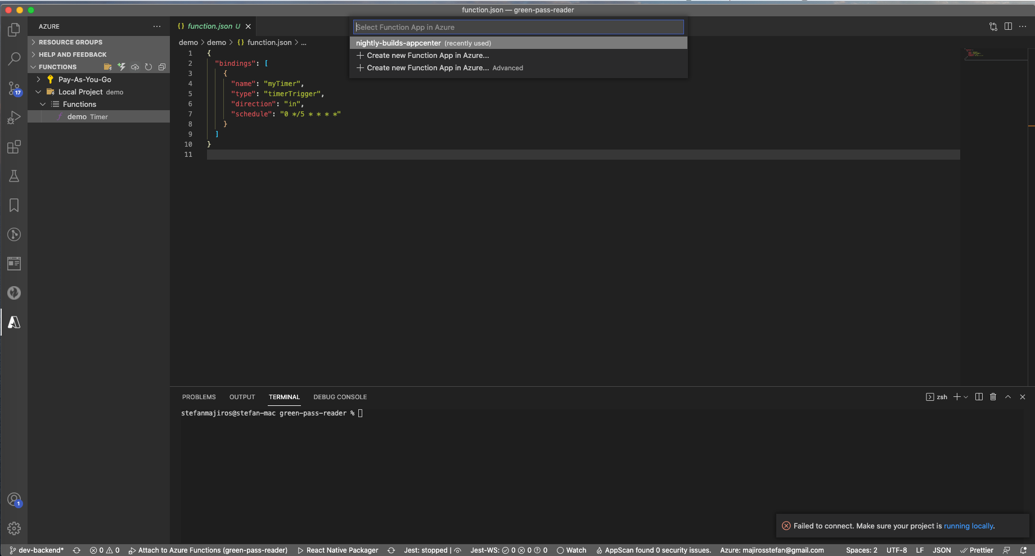This screenshot has width=1035, height=556.
Task: Expand the Resource Groups section
Action: point(98,42)
